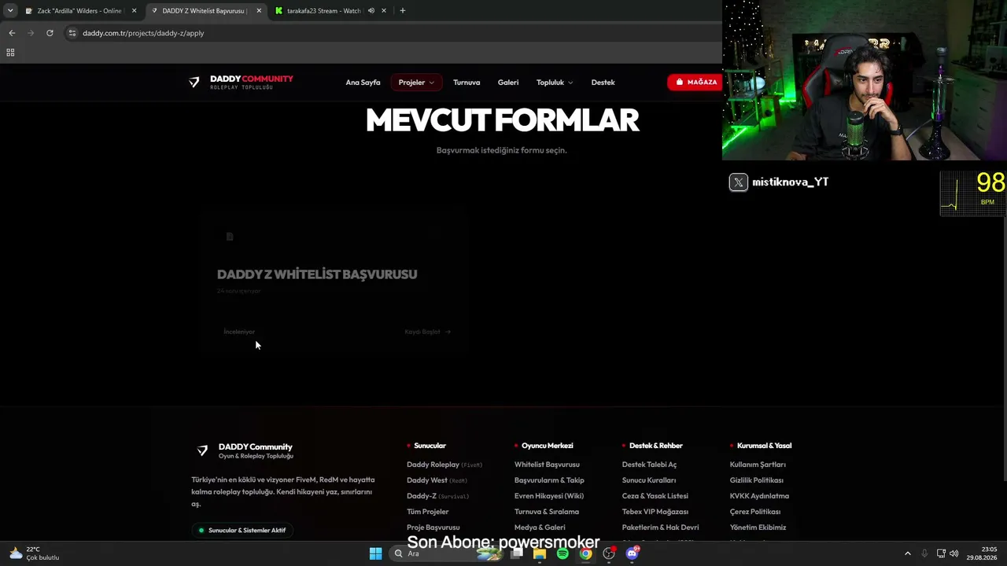Open the Daddy-Z (Survival) footer link
Viewport: 1007px width, 566px height.
click(x=438, y=496)
